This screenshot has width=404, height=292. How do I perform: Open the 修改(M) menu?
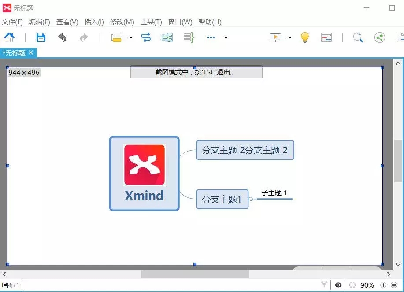(x=122, y=22)
